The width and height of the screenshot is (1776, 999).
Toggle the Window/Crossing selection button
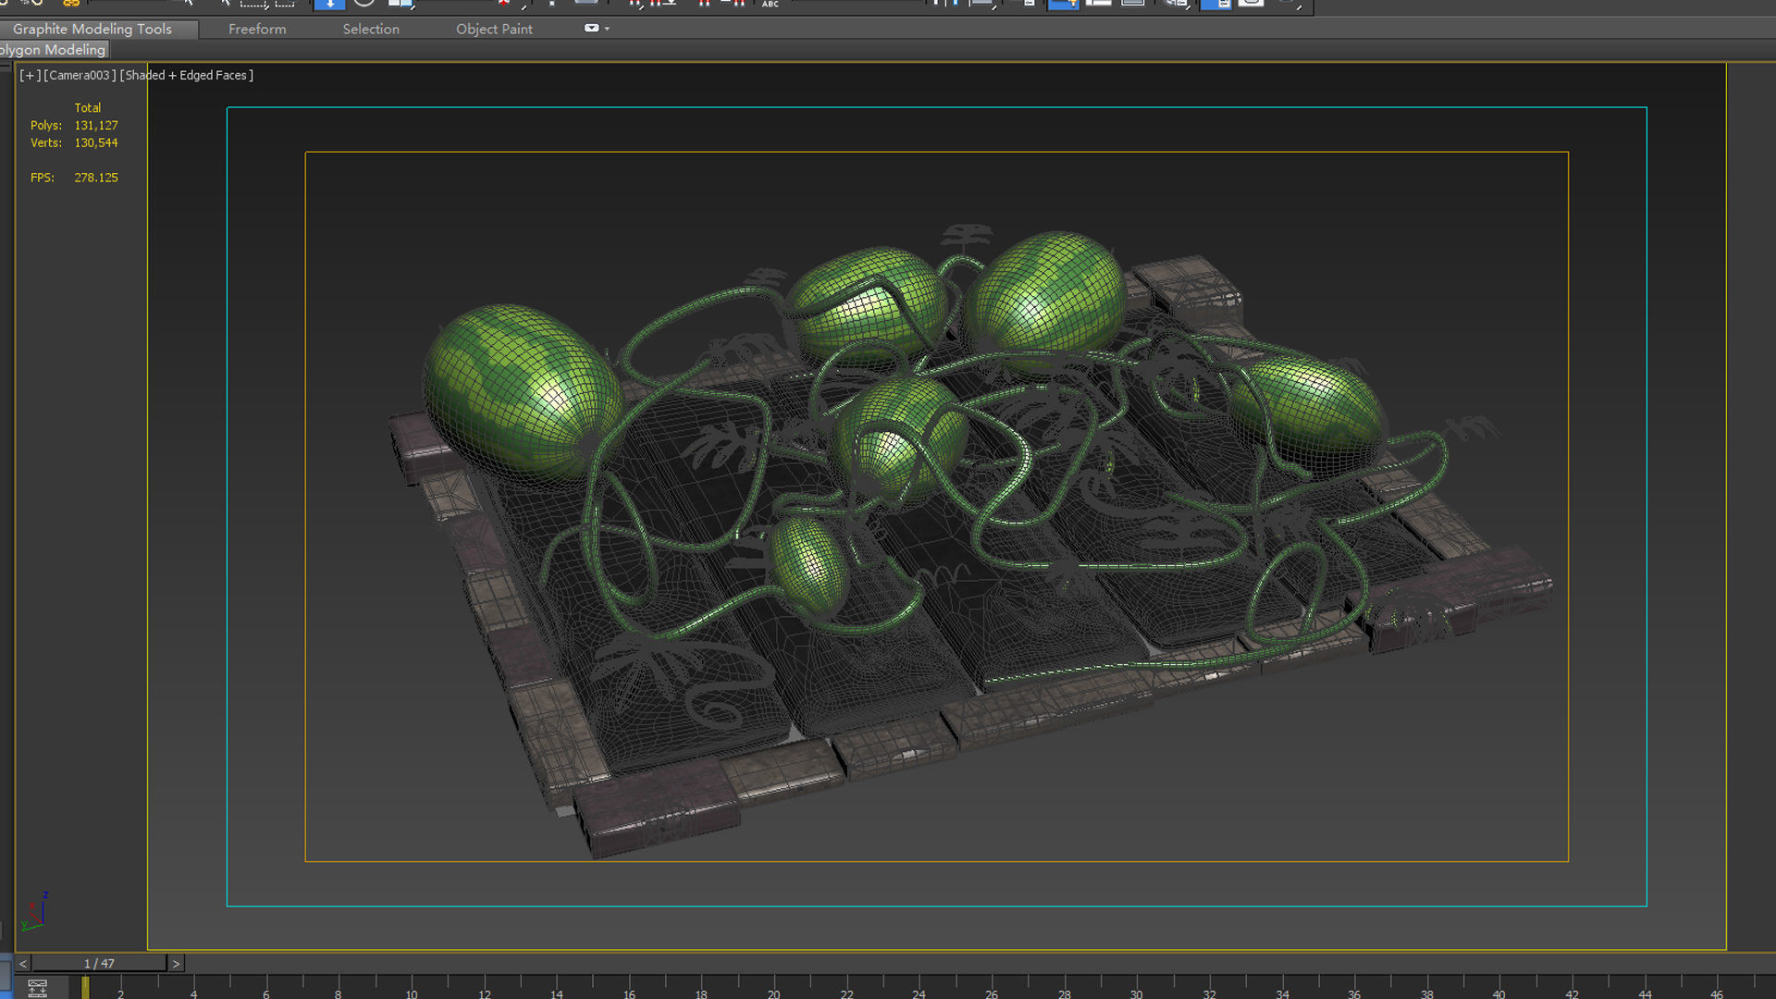(x=285, y=4)
